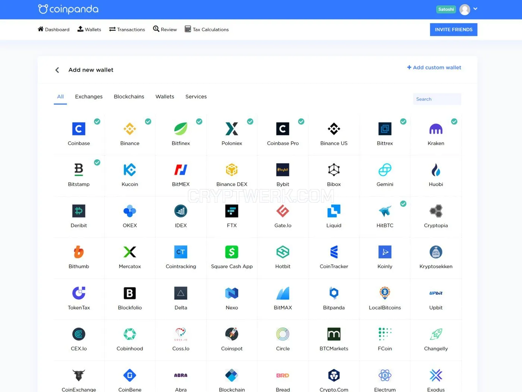
Task: Open the Gate.Io icon
Action: (x=283, y=211)
